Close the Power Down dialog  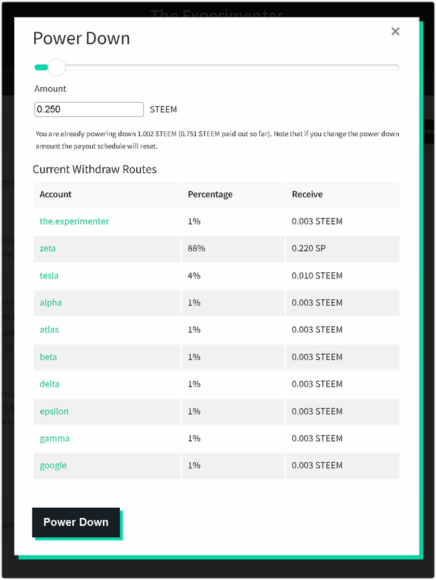click(395, 31)
